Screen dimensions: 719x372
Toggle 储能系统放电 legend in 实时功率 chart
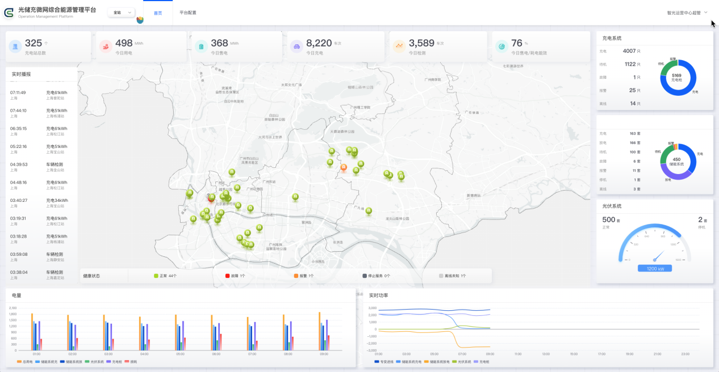437,361
